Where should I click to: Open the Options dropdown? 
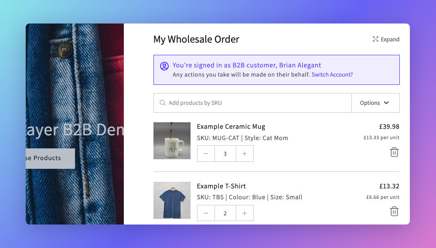pos(375,103)
